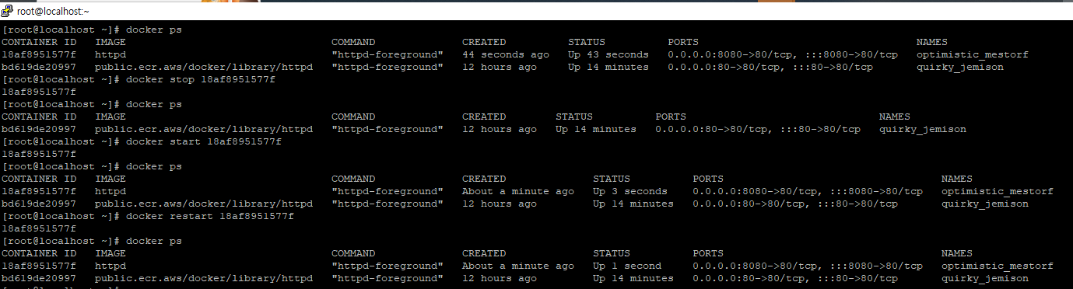Click the 8080 ports mapping in the Up 3 seconds row

click(x=808, y=191)
